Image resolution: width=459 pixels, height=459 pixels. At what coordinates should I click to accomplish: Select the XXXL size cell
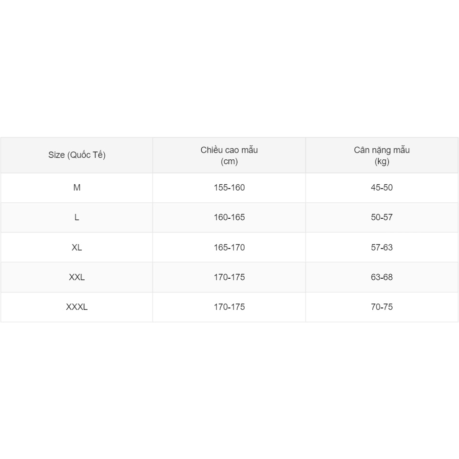(76, 307)
